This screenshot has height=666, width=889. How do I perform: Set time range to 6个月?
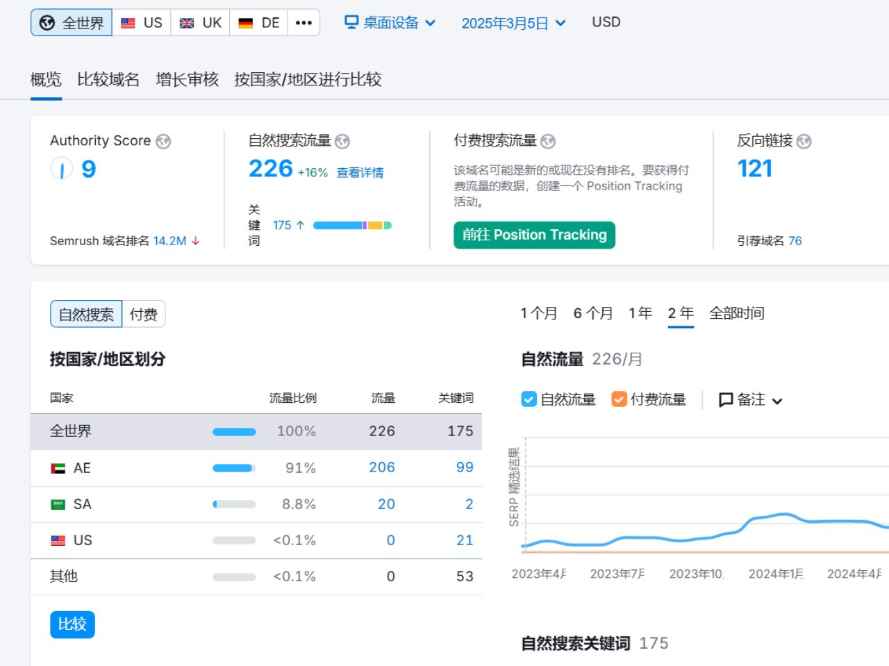point(593,313)
